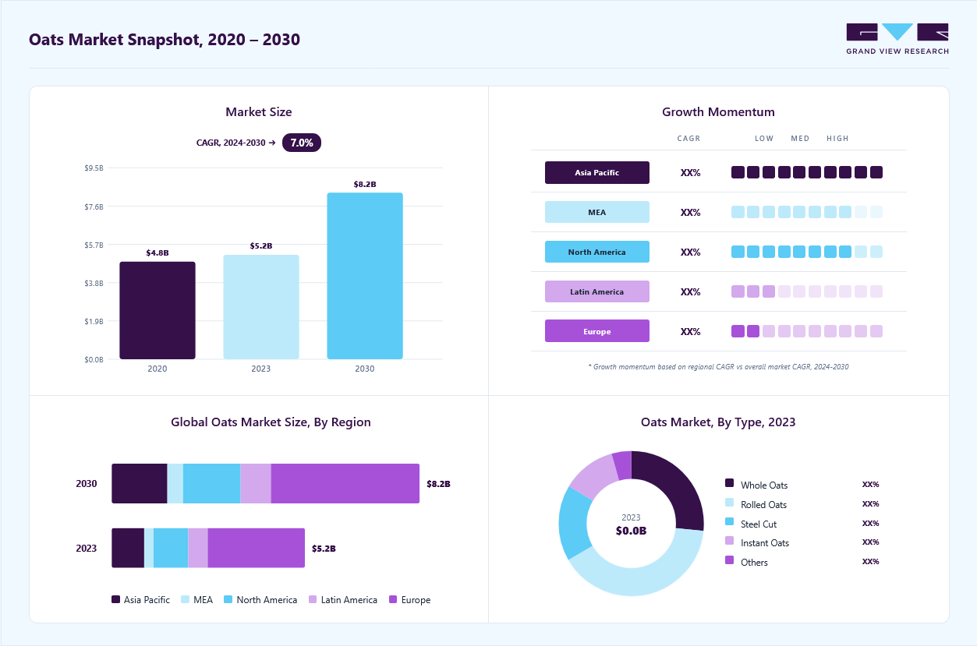Viewport: 977px width, 646px height.
Task: Click the Others XX% value
Action: point(870,561)
